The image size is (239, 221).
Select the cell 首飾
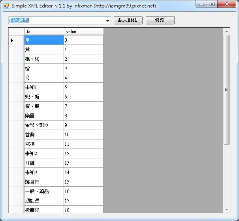pos(44,134)
